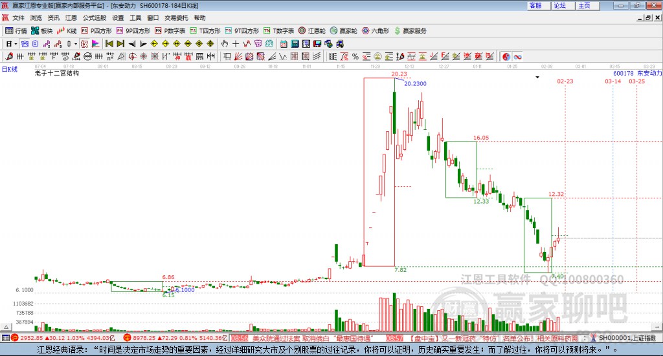
Task: Select the red pen drawing tool
Action: point(9,56)
